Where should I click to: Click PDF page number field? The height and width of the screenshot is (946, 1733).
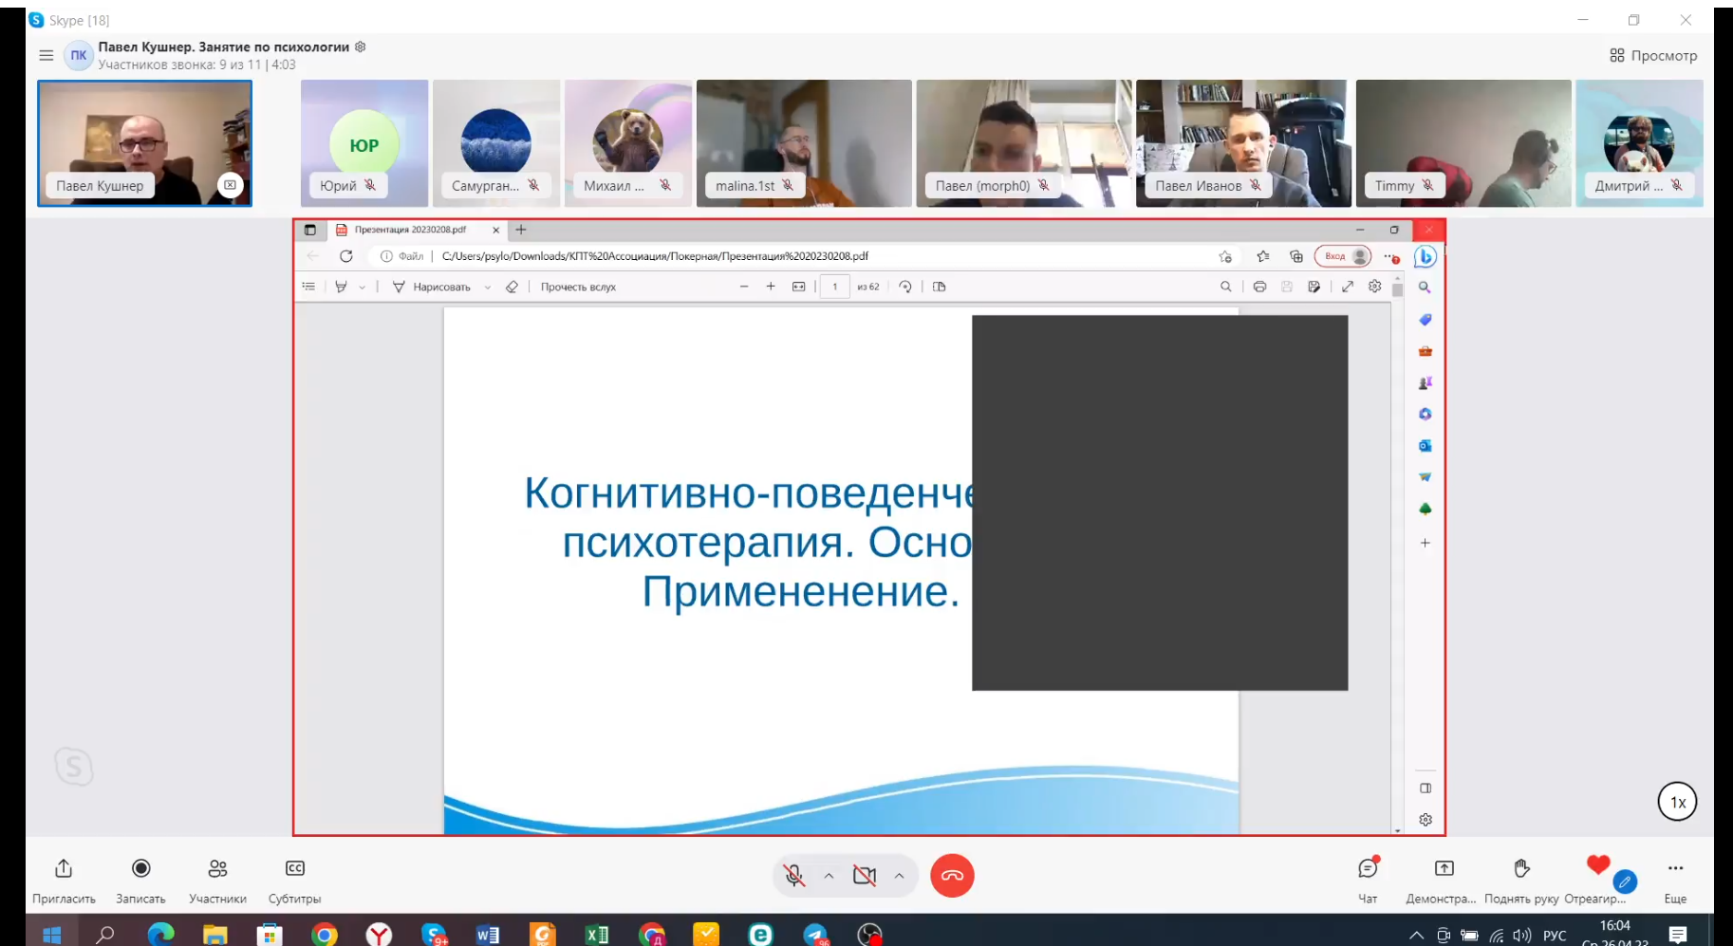click(834, 287)
